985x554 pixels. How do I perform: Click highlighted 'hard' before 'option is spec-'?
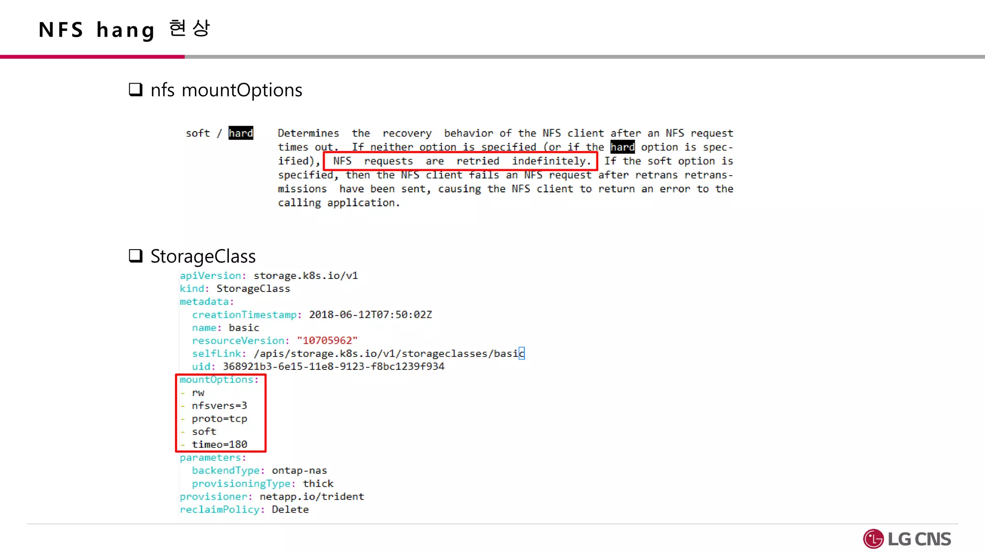coord(623,147)
